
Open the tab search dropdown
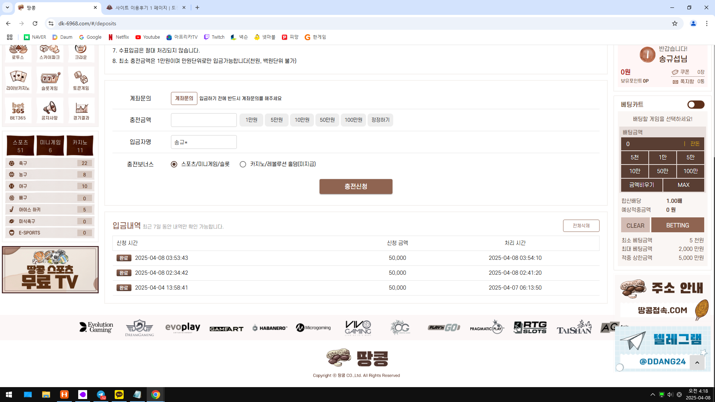tap(7, 7)
